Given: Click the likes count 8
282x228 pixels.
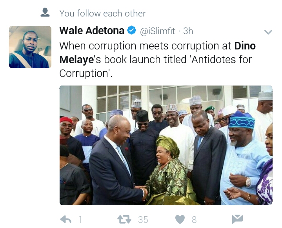Looking at the screenshot, I should (x=194, y=220).
